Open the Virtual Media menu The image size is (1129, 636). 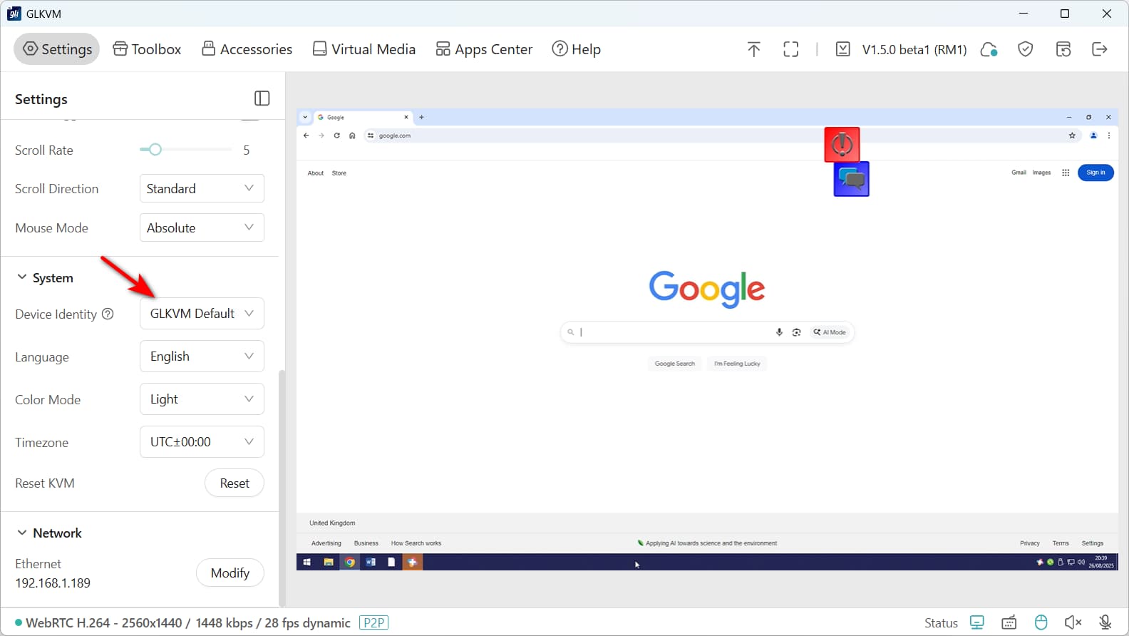(x=364, y=49)
